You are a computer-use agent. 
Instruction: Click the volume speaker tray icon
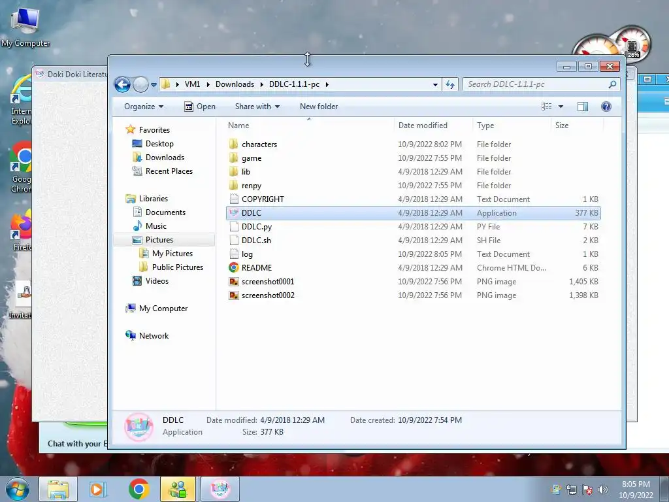point(603,490)
